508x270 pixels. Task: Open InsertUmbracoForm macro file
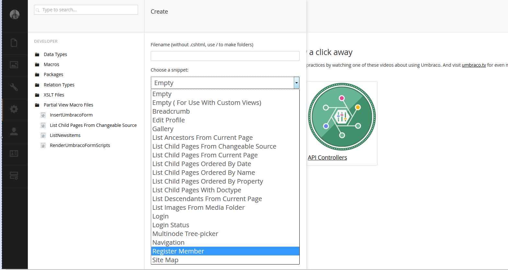71,115
